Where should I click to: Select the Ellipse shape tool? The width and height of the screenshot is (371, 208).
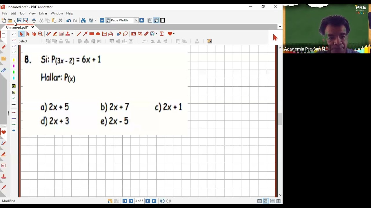point(98,34)
